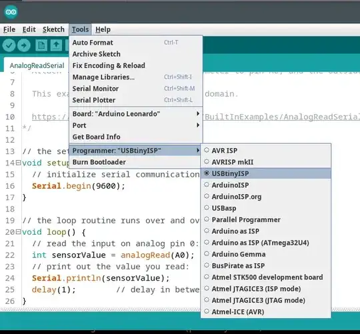Expand the Programmer "USBtinyISP" submenu
This screenshot has height=334, width=360.
(135, 151)
